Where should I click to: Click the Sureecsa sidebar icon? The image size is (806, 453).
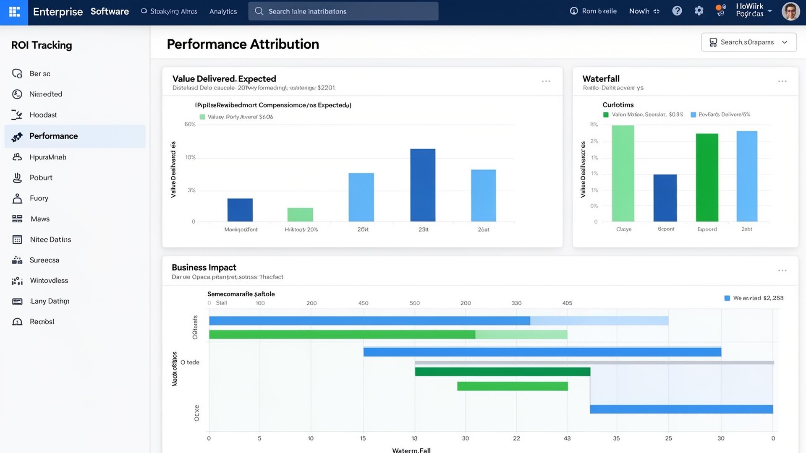[x=17, y=260]
